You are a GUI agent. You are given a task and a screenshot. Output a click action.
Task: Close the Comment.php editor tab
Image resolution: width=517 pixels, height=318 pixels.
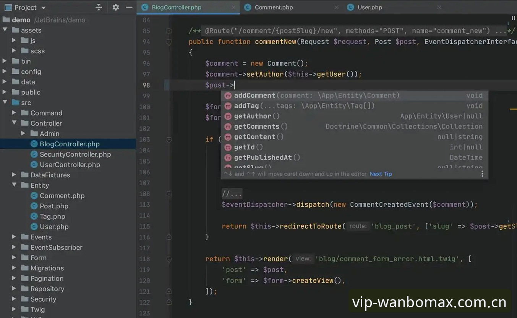336,7
